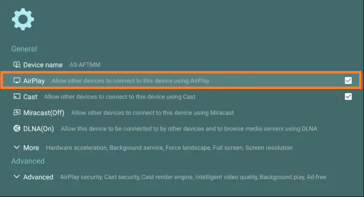The image size is (364, 197).
Task: Open Hardware acceleration and screen resolution options
Action: click(169, 147)
